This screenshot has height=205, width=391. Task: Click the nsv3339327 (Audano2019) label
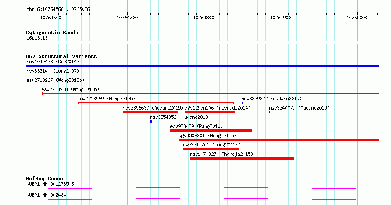272,99
